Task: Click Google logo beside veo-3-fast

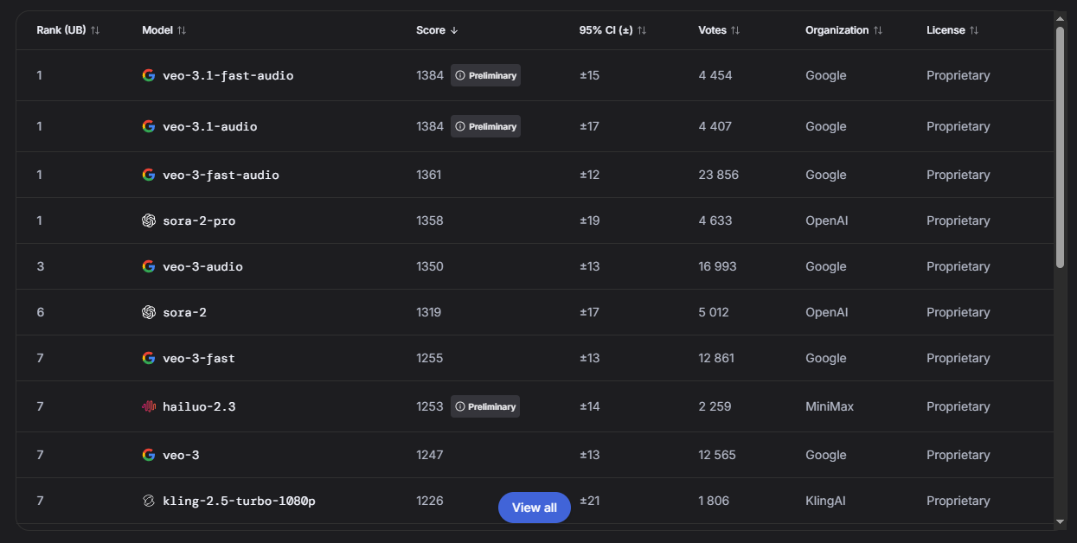Action: (149, 358)
